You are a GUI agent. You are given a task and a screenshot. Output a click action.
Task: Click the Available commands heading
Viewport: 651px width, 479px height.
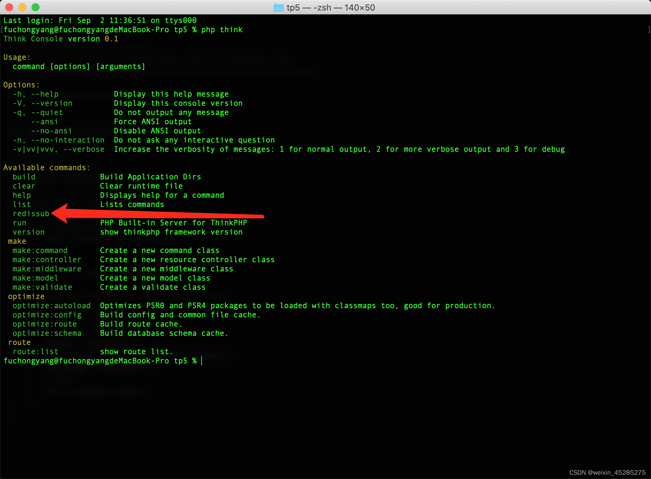pos(47,168)
